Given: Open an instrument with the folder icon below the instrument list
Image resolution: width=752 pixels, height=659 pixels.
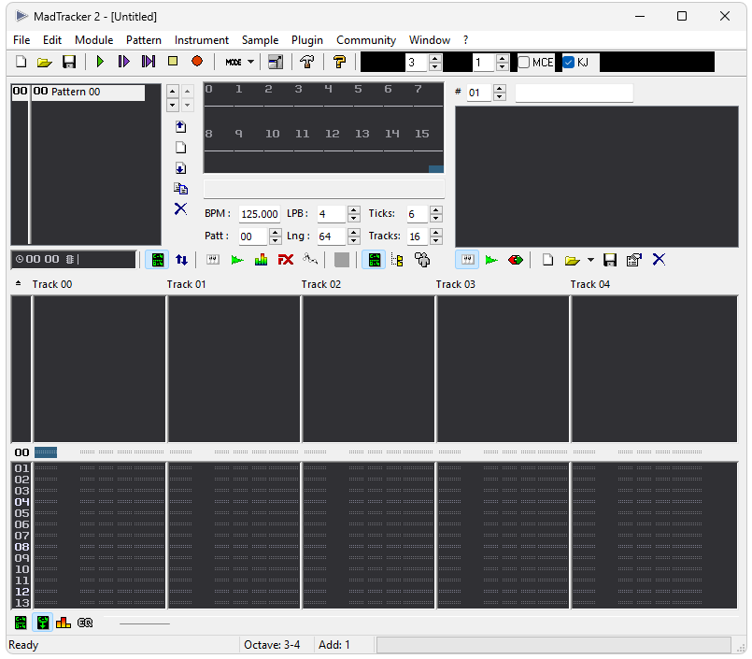Looking at the screenshot, I should coord(572,260).
